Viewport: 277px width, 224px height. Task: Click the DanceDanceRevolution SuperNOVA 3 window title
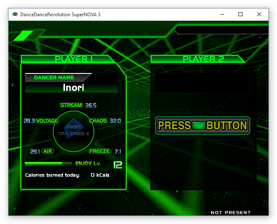(60, 15)
